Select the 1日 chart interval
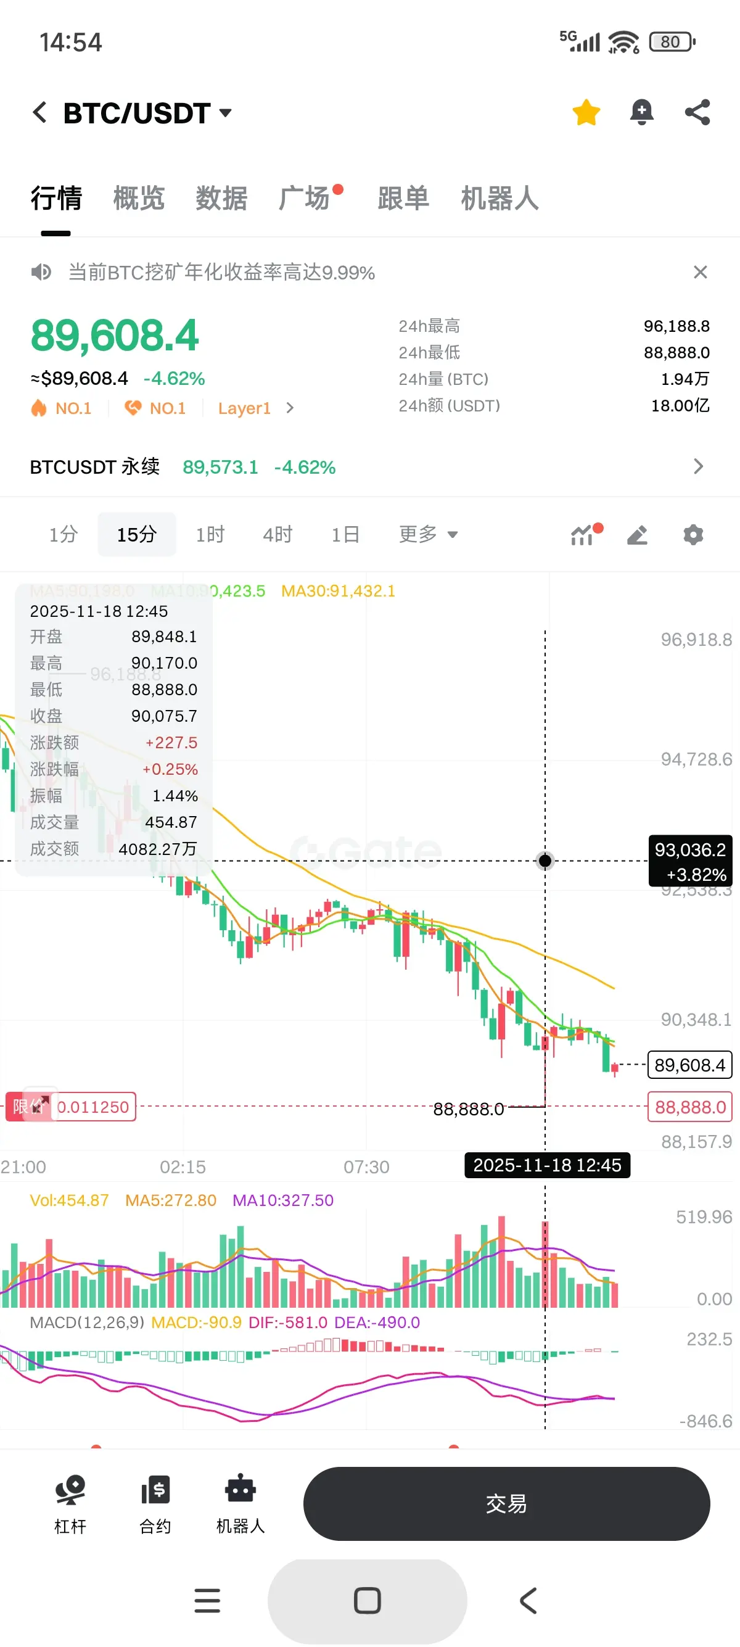 point(345,535)
